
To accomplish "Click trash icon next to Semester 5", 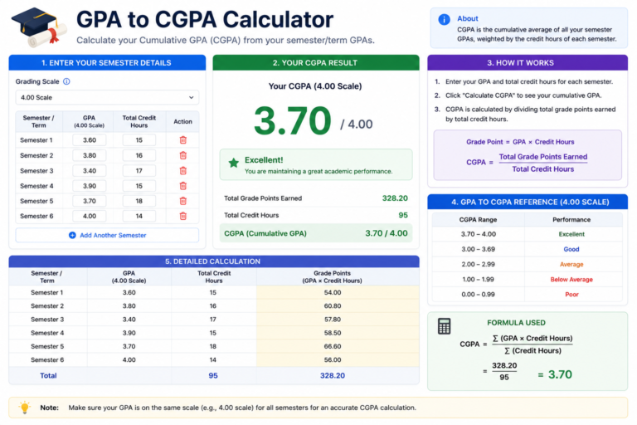I will 182,201.
